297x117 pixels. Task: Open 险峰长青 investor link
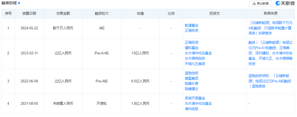(191, 84)
